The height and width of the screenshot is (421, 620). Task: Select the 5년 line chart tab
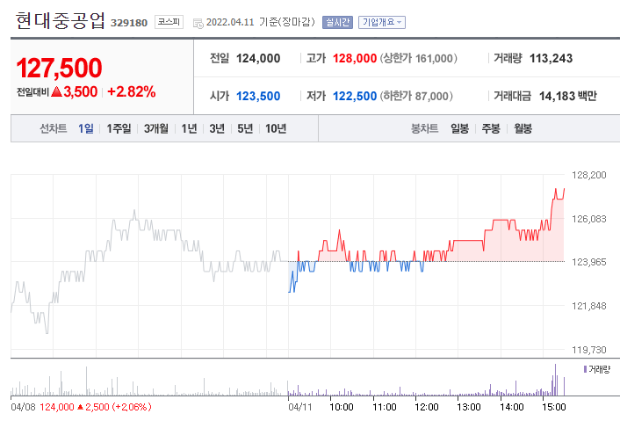(x=245, y=128)
